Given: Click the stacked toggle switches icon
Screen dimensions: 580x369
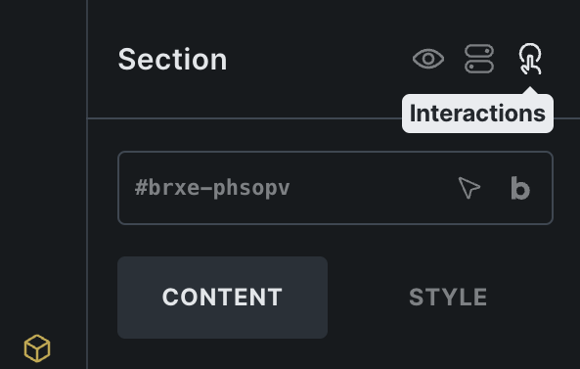Looking at the screenshot, I should coord(479,59).
